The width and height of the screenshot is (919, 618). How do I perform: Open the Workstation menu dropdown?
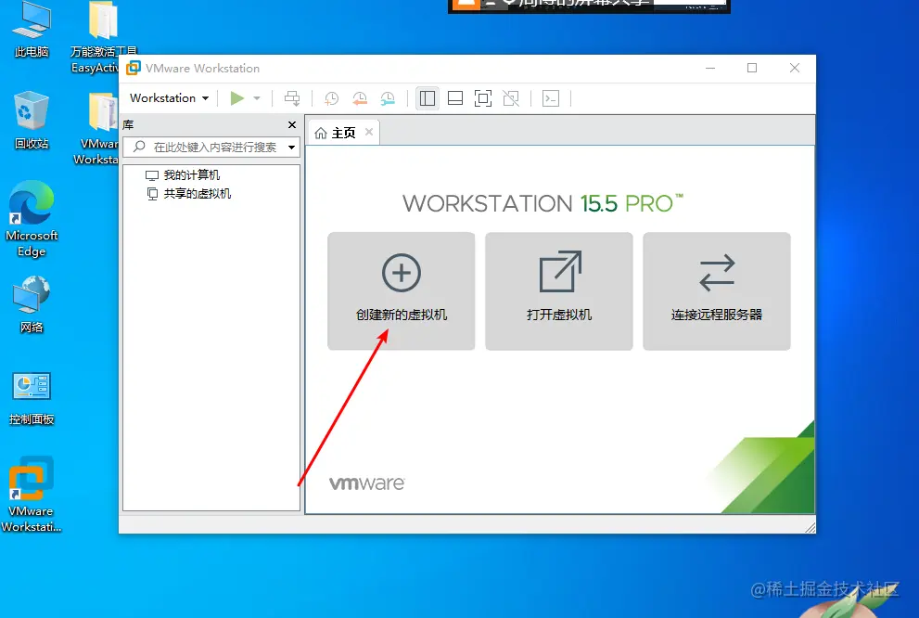[x=169, y=98]
